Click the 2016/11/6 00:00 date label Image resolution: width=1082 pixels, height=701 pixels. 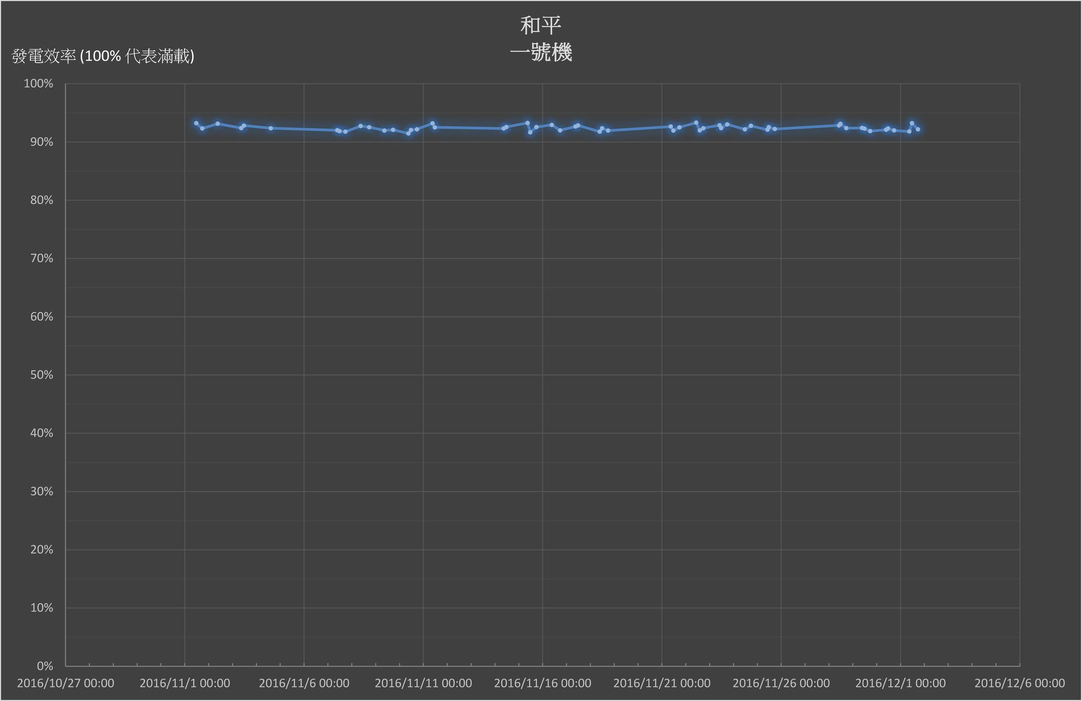[304, 683]
